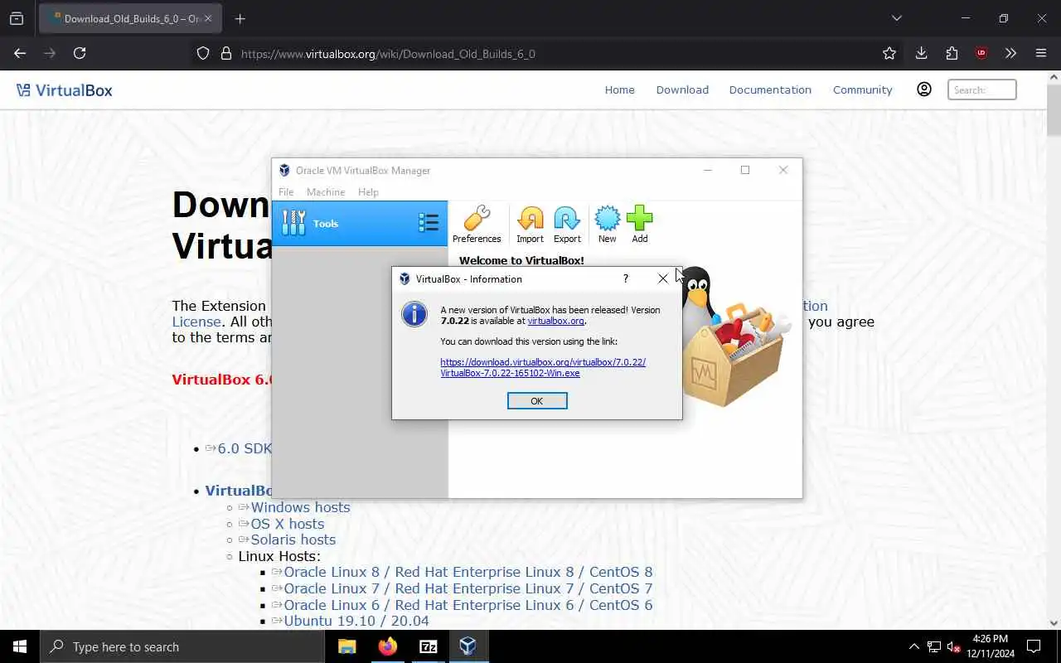This screenshot has width=1061, height=663.
Task: Open Firefox downloads panel
Action: (921, 53)
